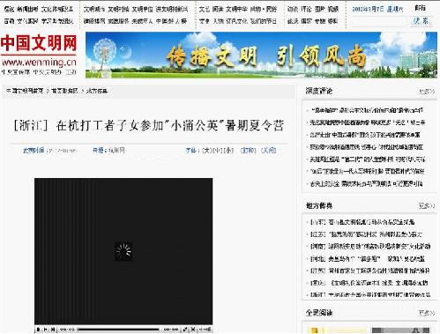Image resolution: width=440 pixels, height=334 pixels.
Task: Click the loading spinner in video area
Action: click(123, 251)
